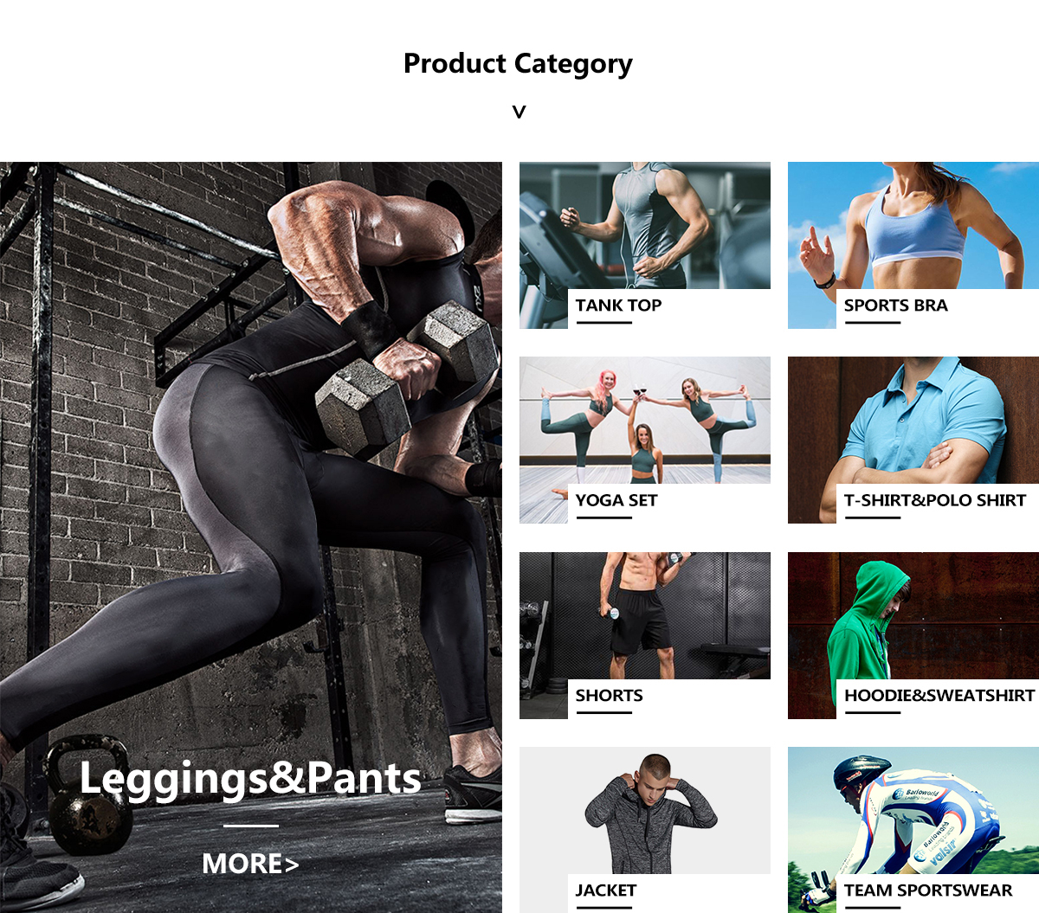Expand the chevron below Product Category
The width and height of the screenshot is (1039, 913).
tap(519, 112)
